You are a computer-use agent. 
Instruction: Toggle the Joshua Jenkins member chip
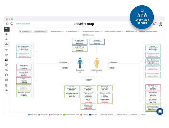(x=73, y=31)
